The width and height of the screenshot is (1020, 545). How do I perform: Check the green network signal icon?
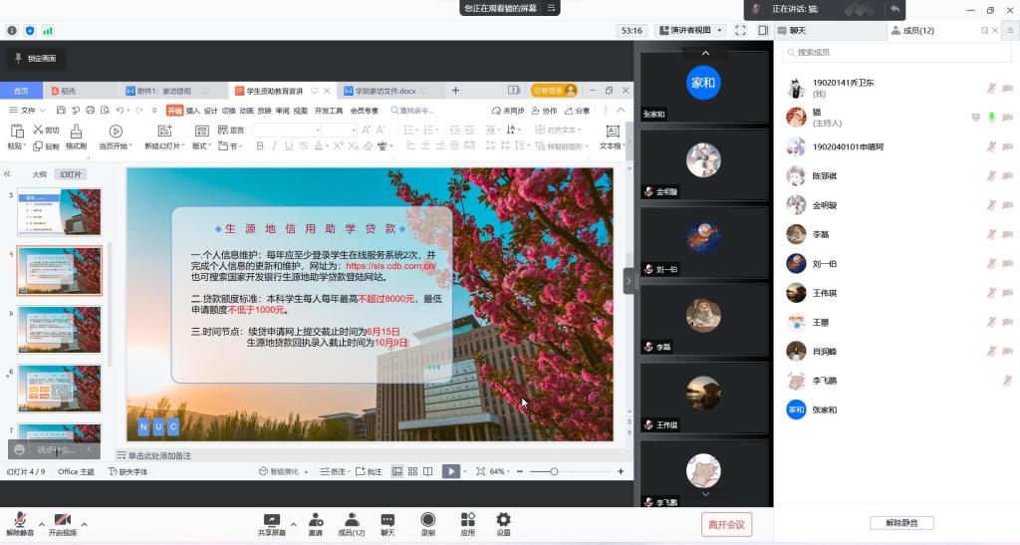pyautogui.click(x=48, y=31)
